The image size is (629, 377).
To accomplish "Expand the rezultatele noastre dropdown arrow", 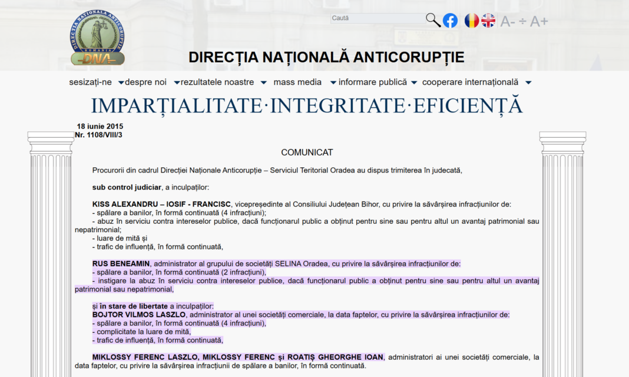I will 263,83.
